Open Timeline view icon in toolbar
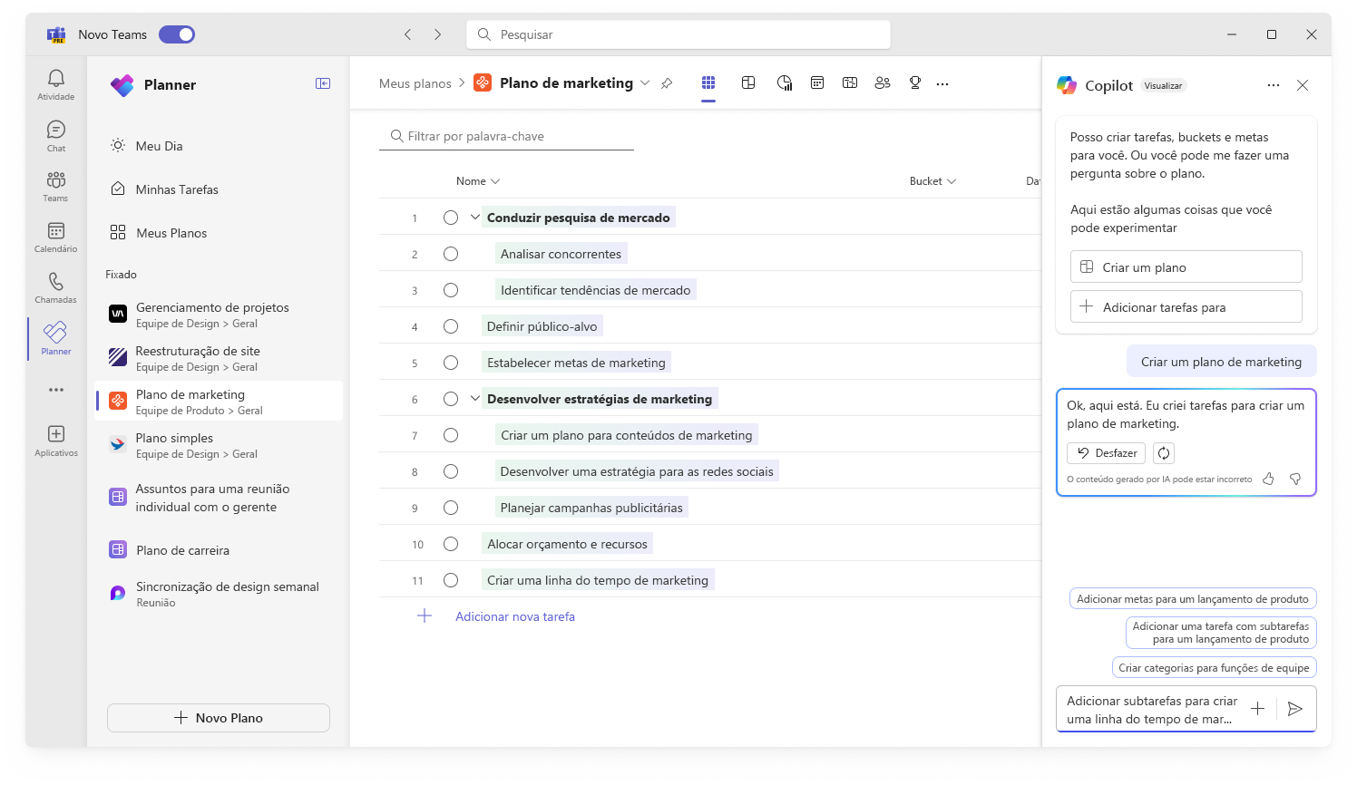1357x785 pixels. (x=850, y=82)
